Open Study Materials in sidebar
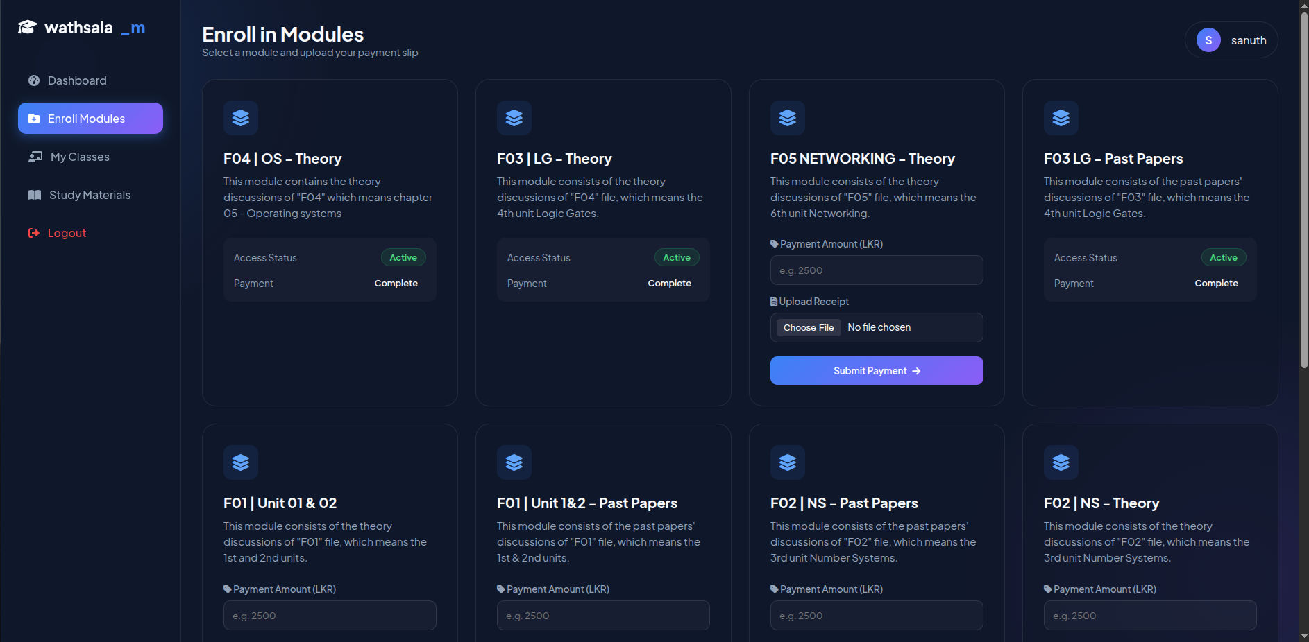1309x642 pixels. (90, 195)
